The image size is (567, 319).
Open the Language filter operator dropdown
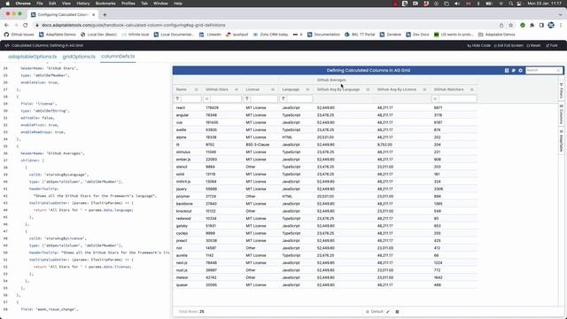(x=283, y=98)
